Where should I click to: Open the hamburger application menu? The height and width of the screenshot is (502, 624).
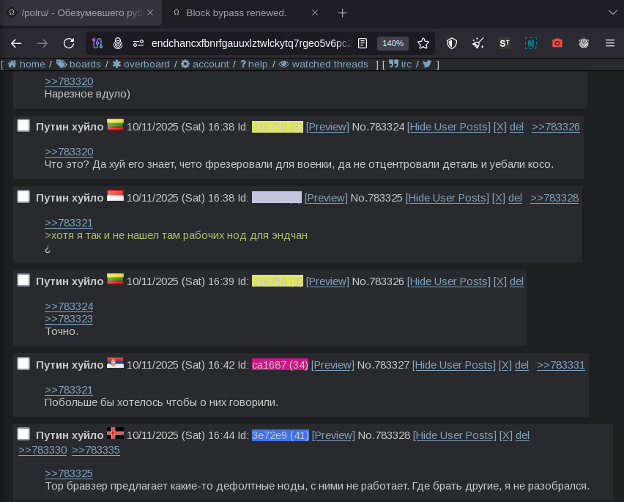(609, 43)
